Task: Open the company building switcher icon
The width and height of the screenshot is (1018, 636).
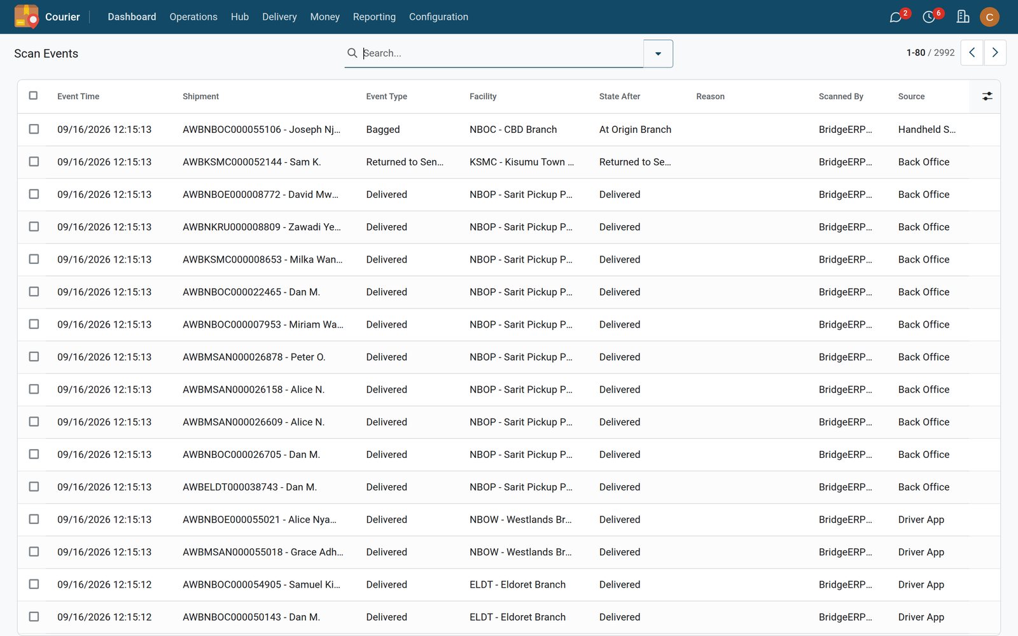Action: tap(963, 17)
